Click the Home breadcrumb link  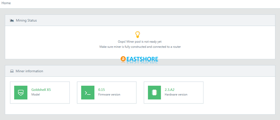pyautogui.click(x=6, y=3)
